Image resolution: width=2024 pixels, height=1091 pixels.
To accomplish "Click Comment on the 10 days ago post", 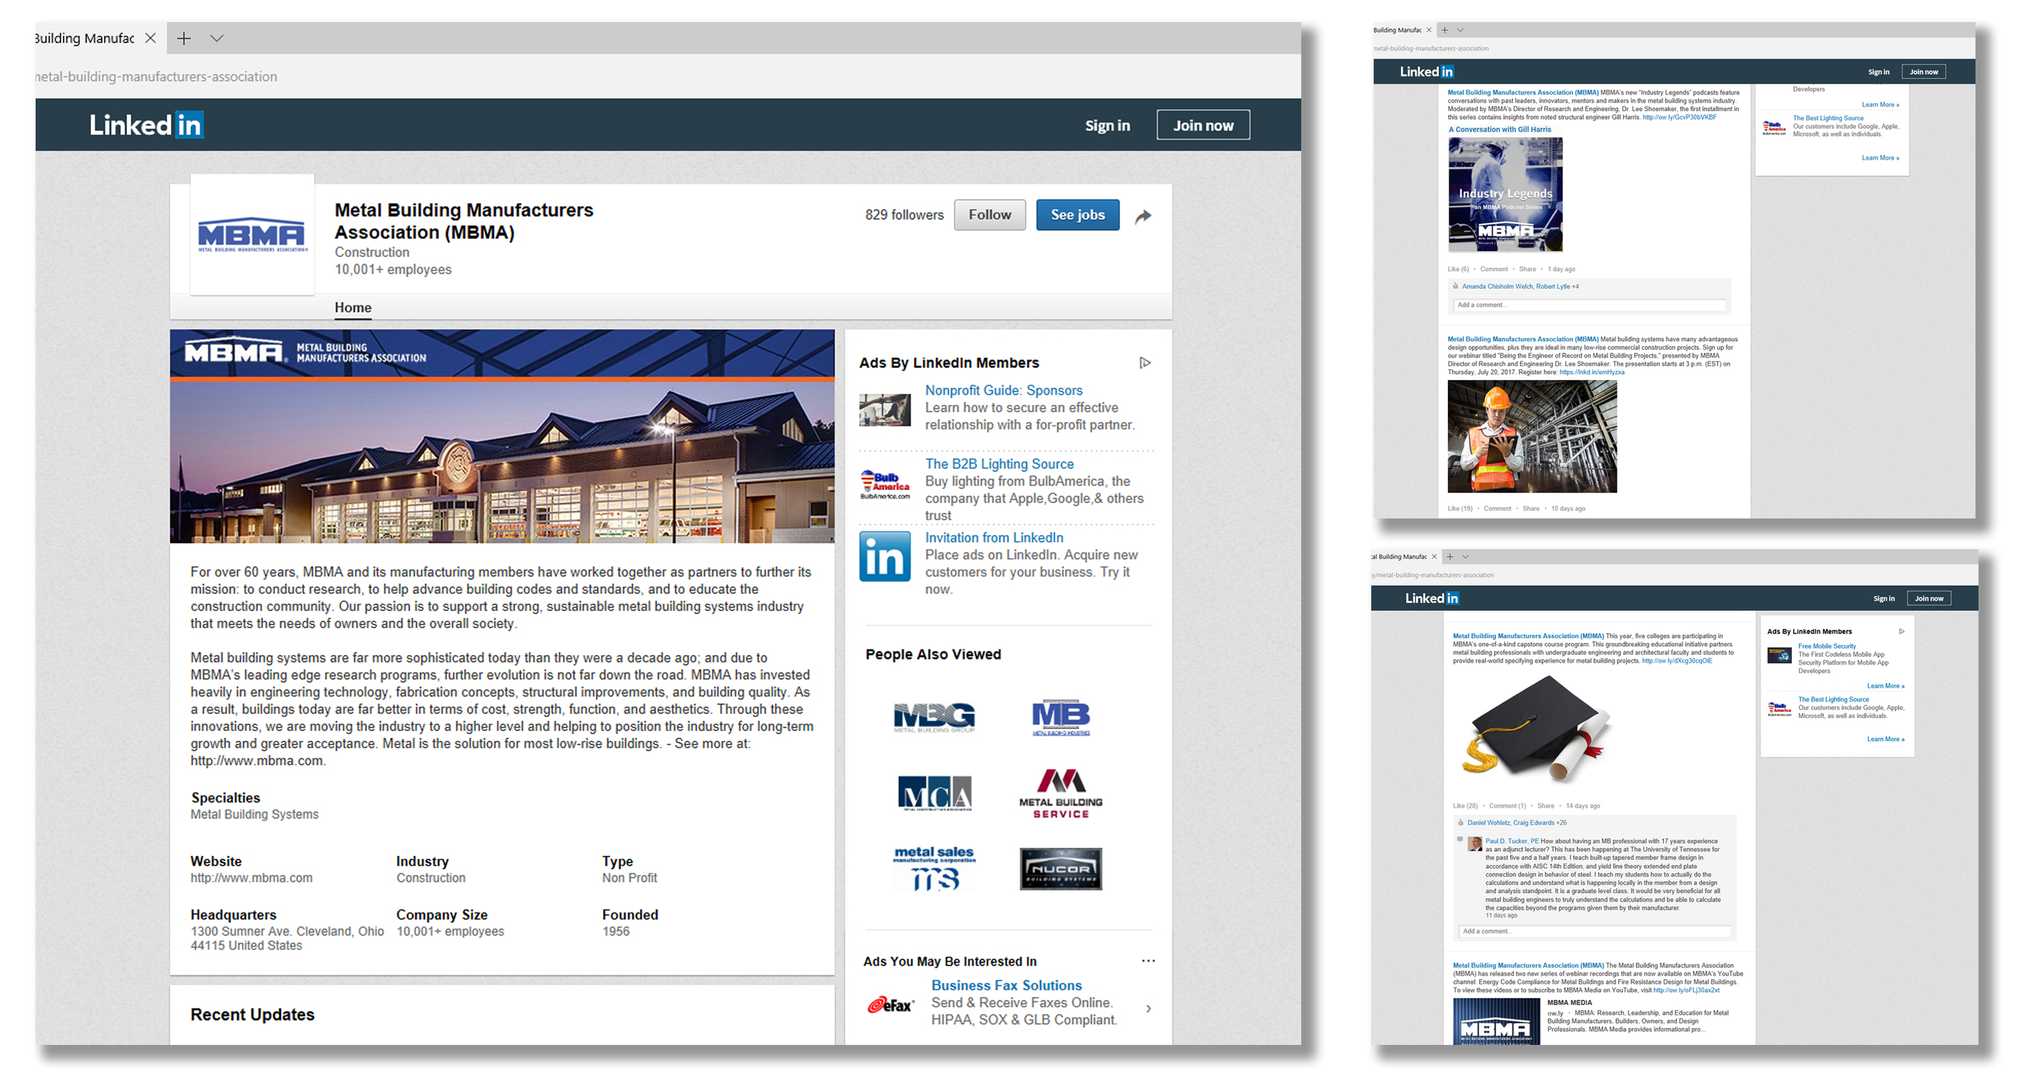I will (x=1497, y=509).
